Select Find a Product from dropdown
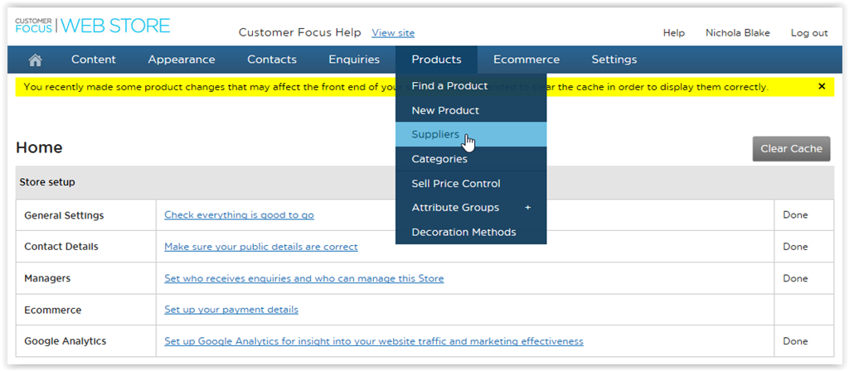The height and width of the screenshot is (371, 849). 471,86
